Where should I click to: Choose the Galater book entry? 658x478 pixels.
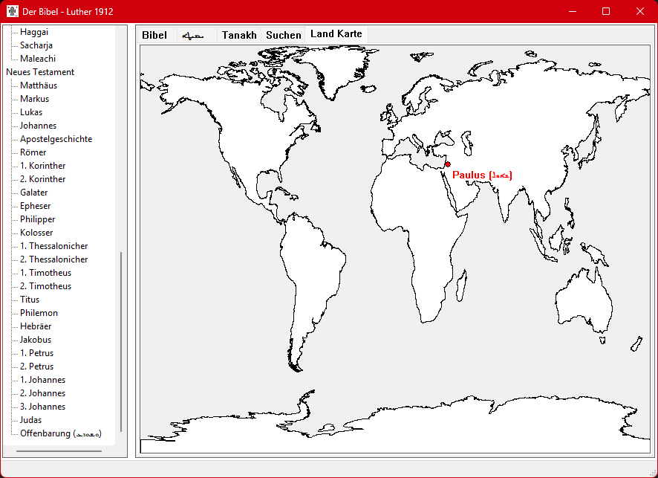tap(34, 193)
